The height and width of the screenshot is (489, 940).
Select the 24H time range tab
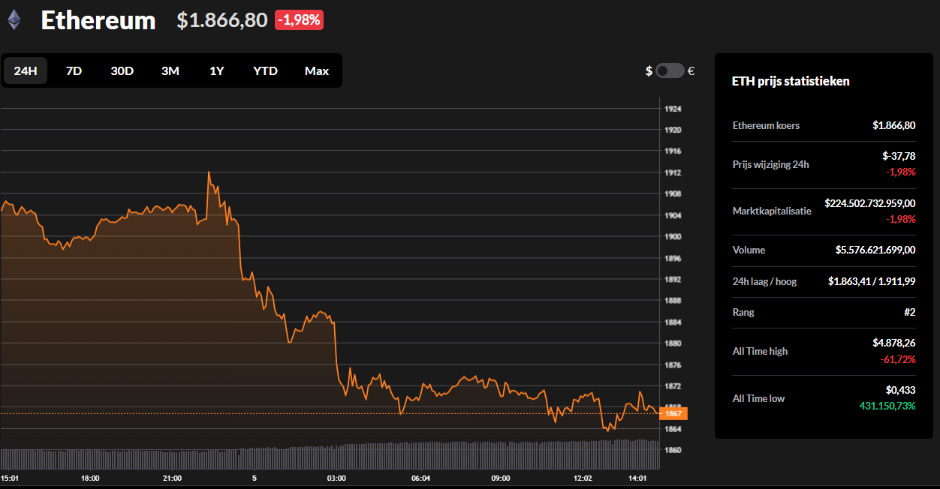(x=26, y=70)
